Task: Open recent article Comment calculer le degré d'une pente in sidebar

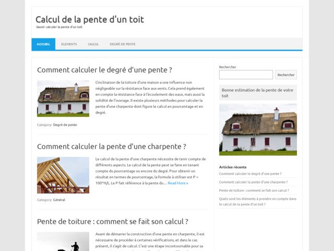Action: 250,174
